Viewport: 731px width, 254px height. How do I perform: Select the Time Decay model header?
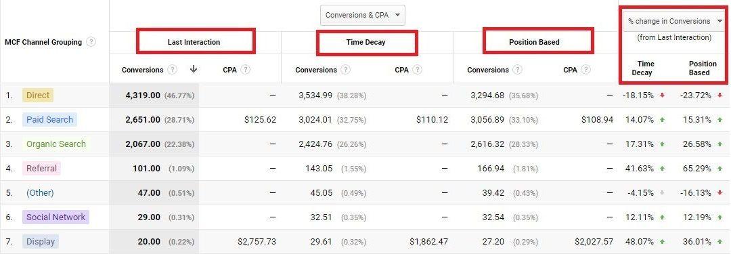pos(366,42)
